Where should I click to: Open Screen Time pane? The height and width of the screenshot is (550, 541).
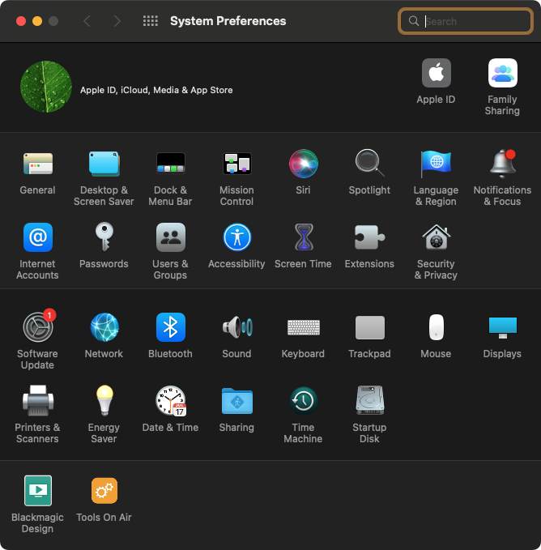point(304,237)
